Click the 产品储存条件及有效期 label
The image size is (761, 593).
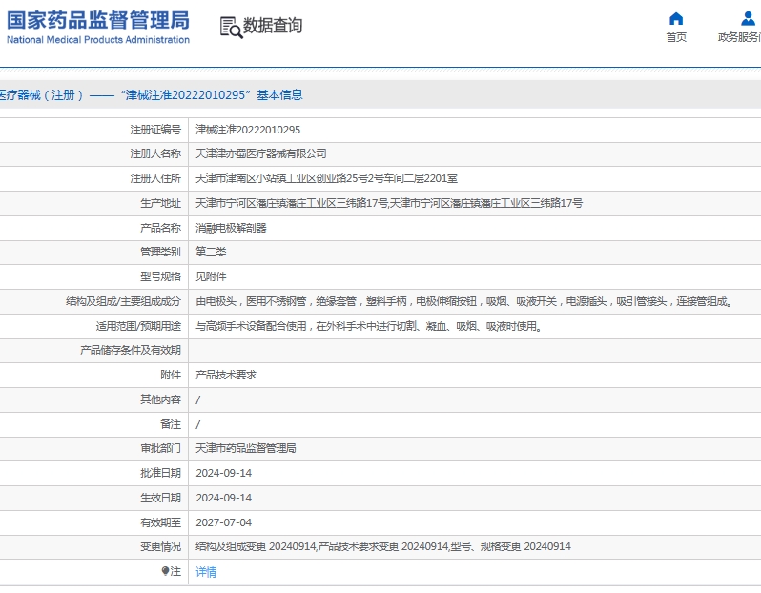coord(131,350)
